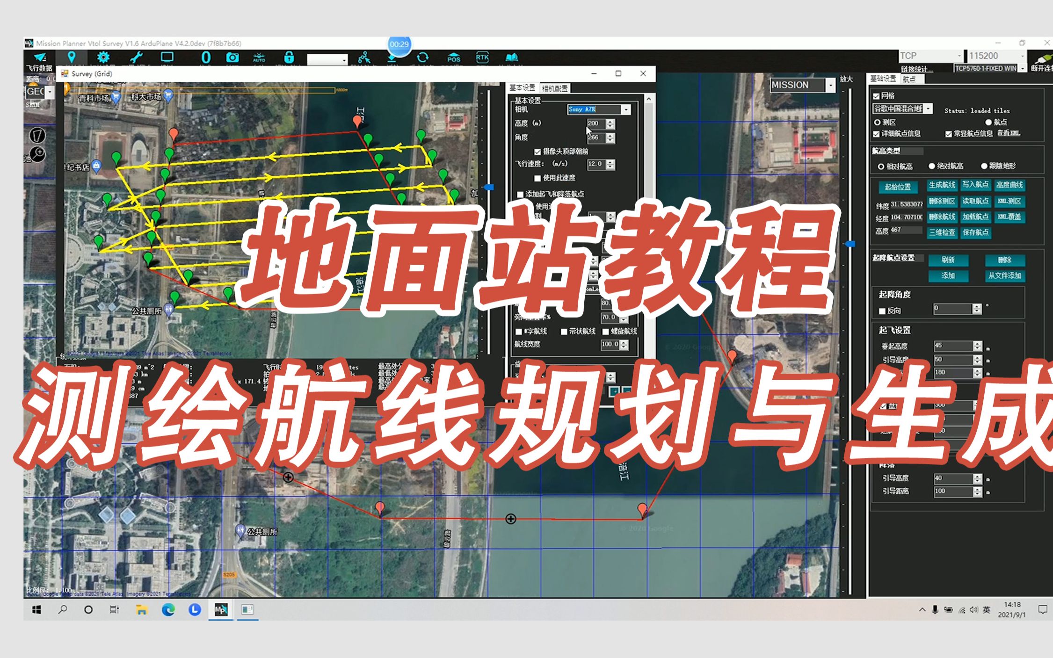Click the POS toolbar icon
The height and width of the screenshot is (658, 1053).
[x=453, y=58]
